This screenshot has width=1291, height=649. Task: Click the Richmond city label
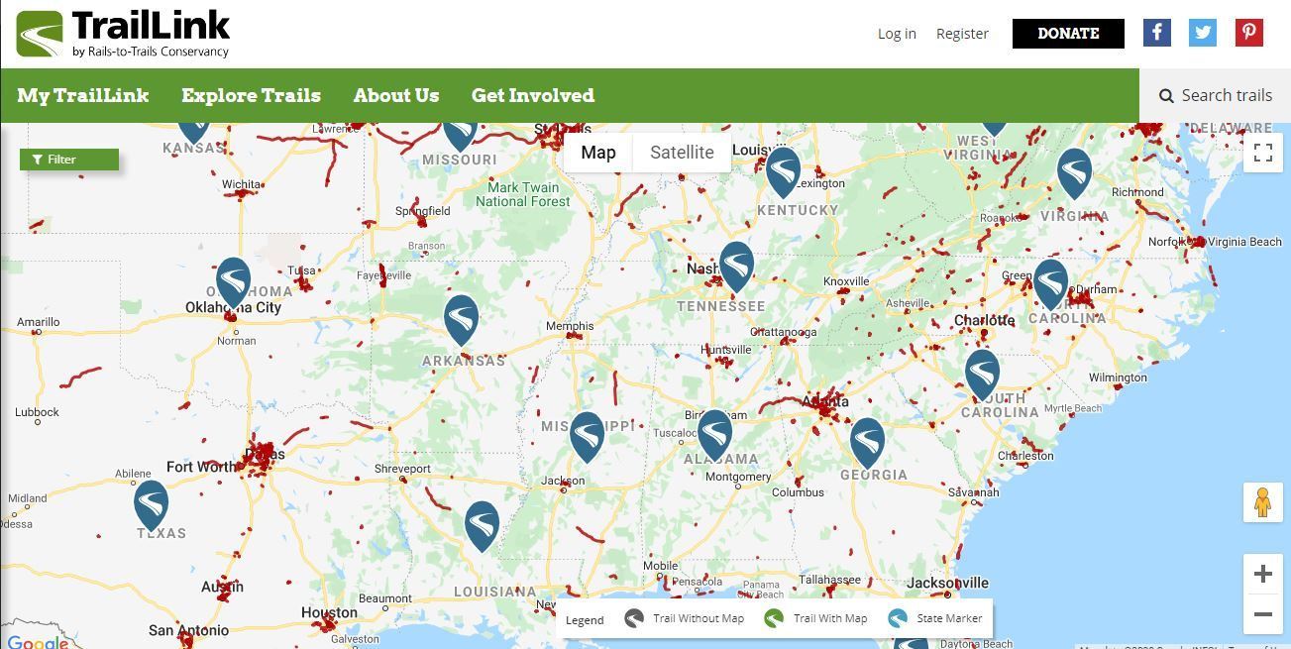(1137, 192)
